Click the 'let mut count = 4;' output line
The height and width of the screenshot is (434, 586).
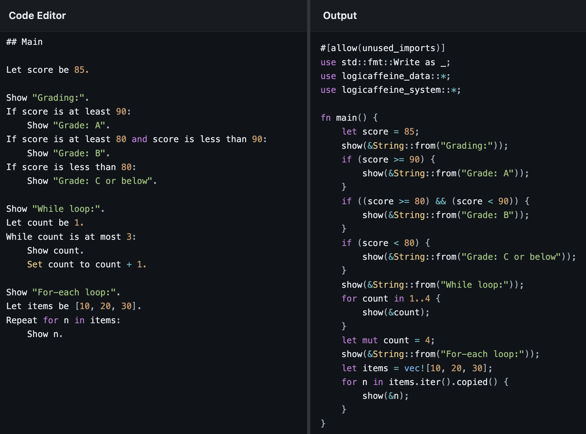(x=388, y=340)
